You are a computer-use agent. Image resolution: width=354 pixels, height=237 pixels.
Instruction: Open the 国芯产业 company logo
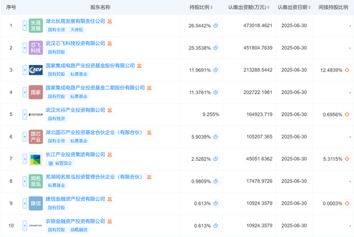(35, 137)
